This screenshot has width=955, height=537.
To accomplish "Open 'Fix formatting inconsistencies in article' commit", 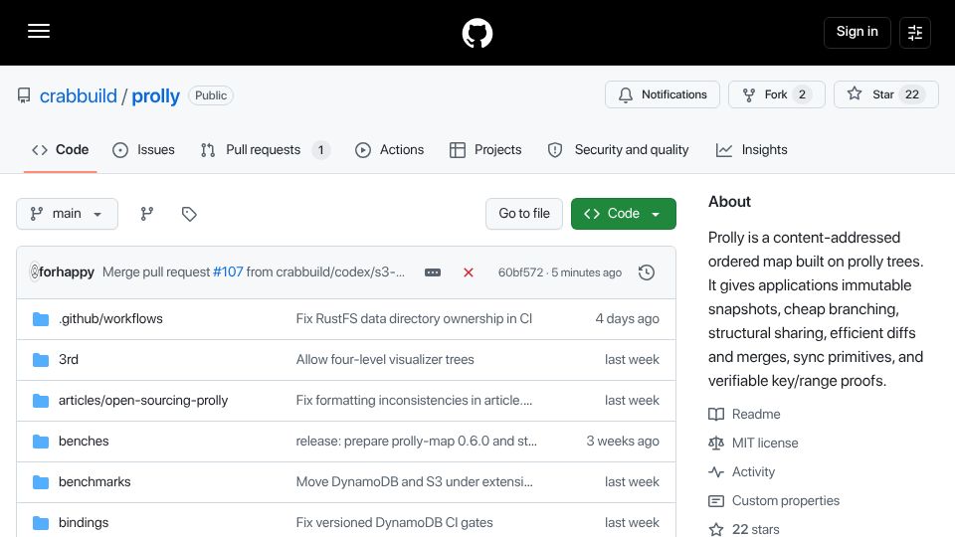I will 414,401.
